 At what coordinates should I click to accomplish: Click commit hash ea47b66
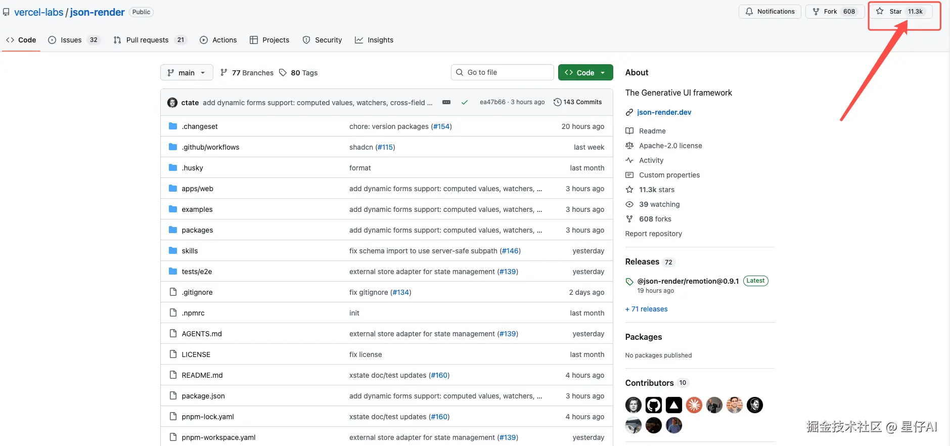(x=492, y=102)
